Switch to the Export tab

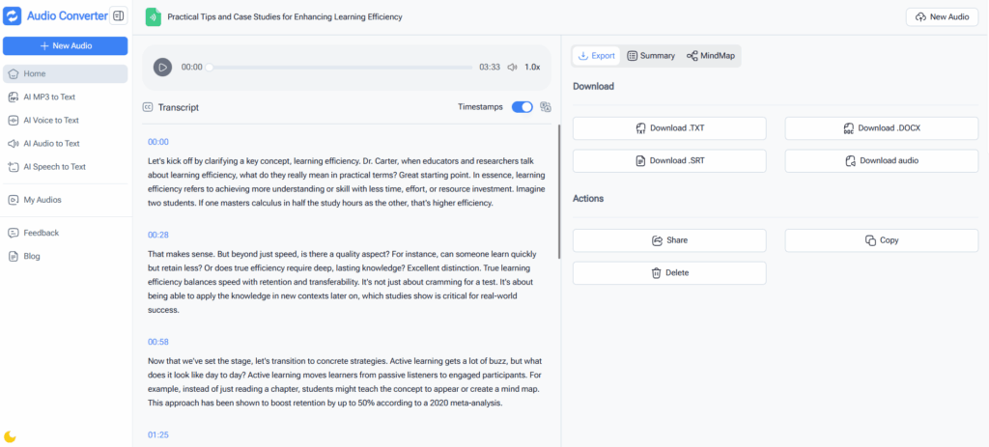point(596,55)
